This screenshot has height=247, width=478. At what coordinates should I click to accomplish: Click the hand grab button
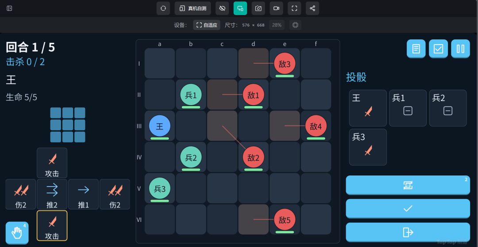pos(17,233)
